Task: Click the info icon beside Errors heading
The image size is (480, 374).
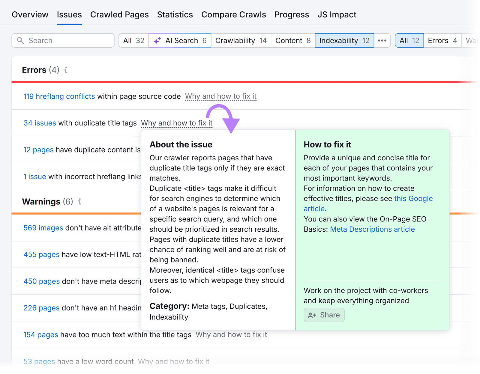Action: coord(66,70)
